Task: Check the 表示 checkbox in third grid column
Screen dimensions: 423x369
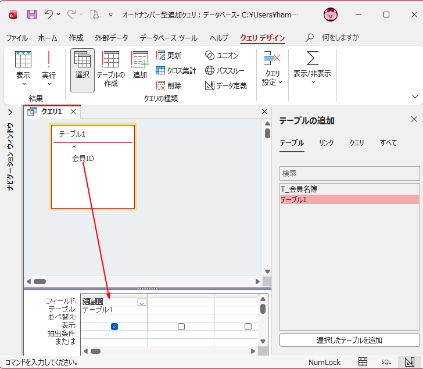Action: pos(248,327)
